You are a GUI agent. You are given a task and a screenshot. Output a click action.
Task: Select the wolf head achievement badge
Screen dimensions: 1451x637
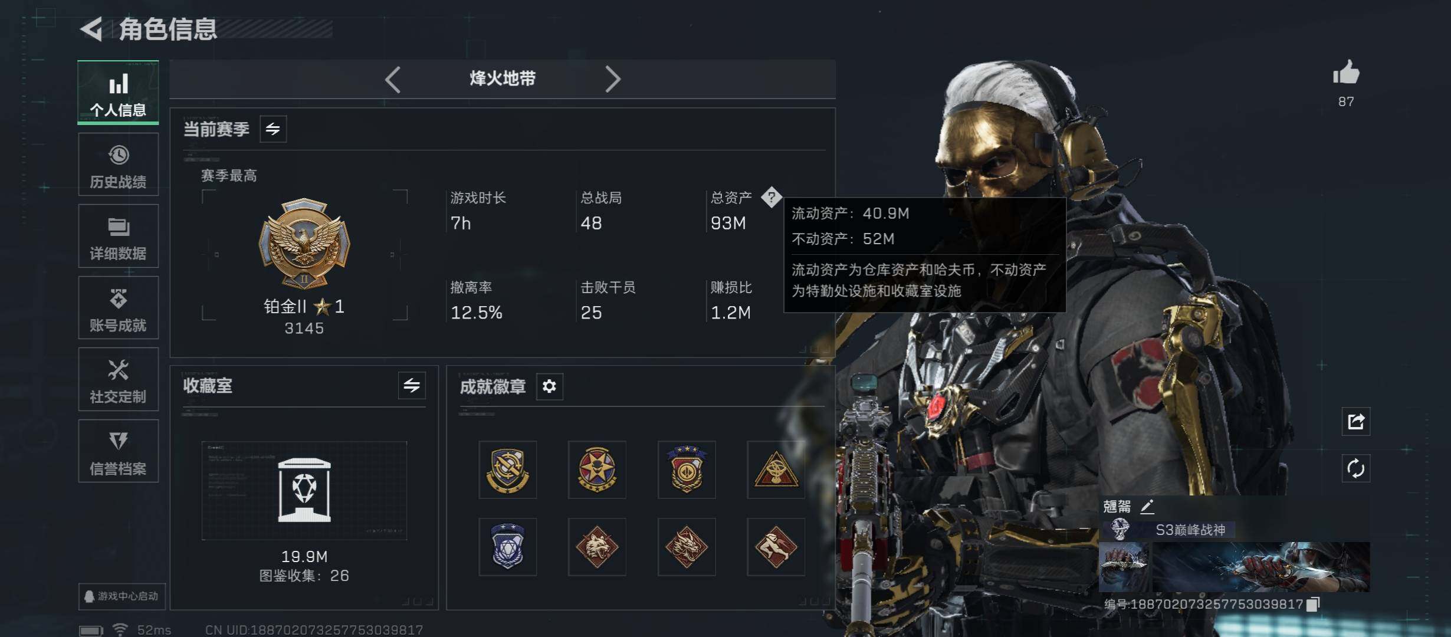[x=597, y=547]
